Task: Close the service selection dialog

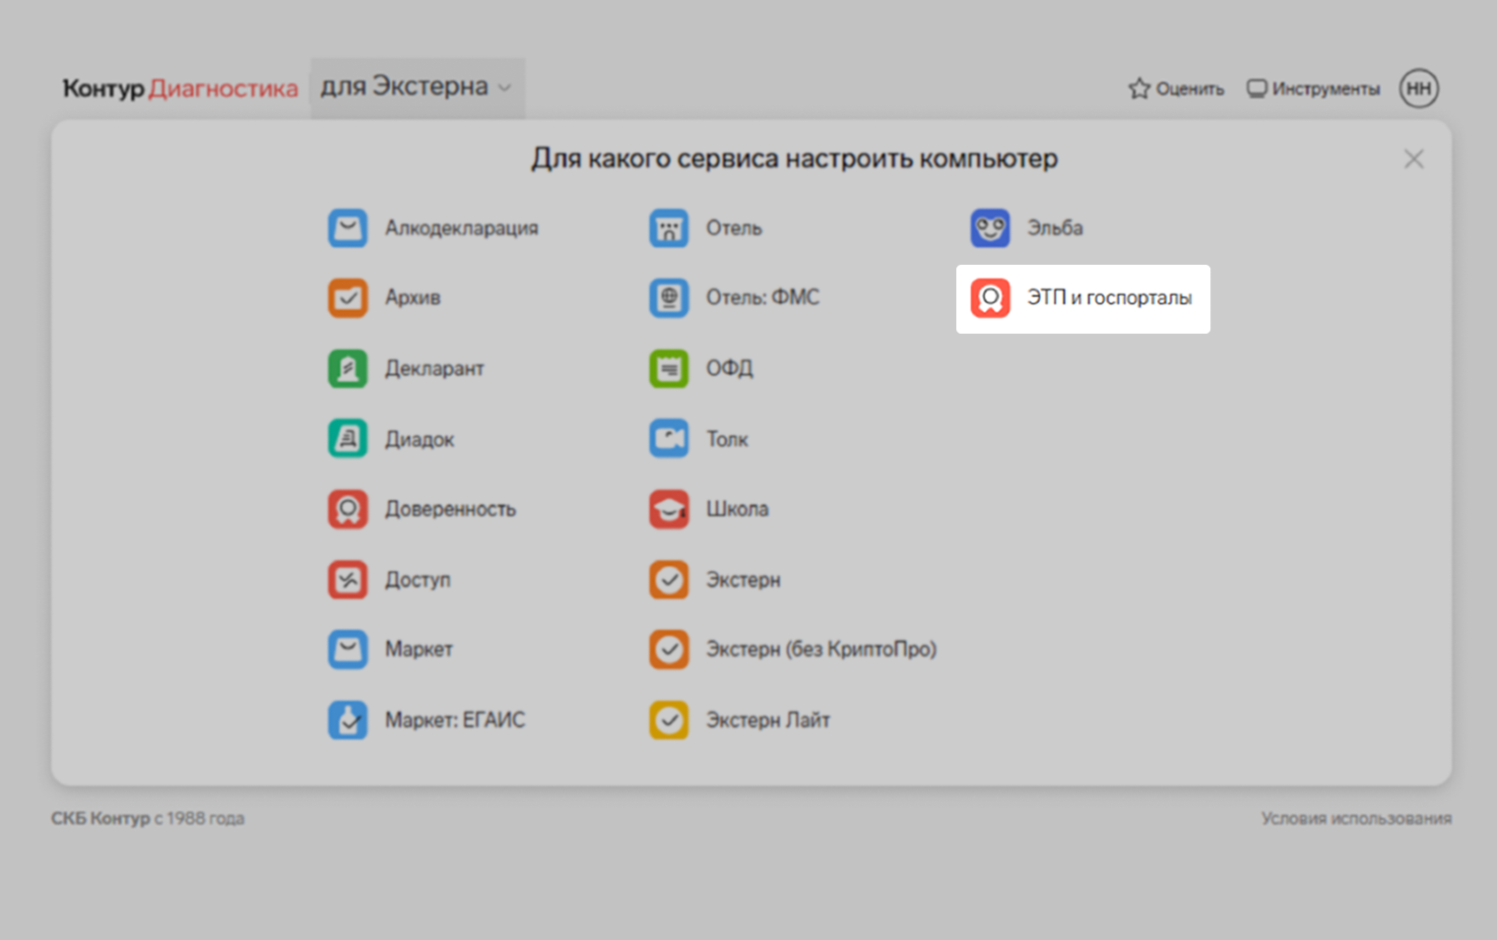Action: coord(1413,159)
